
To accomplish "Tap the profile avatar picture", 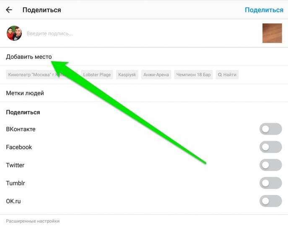I will (14, 33).
